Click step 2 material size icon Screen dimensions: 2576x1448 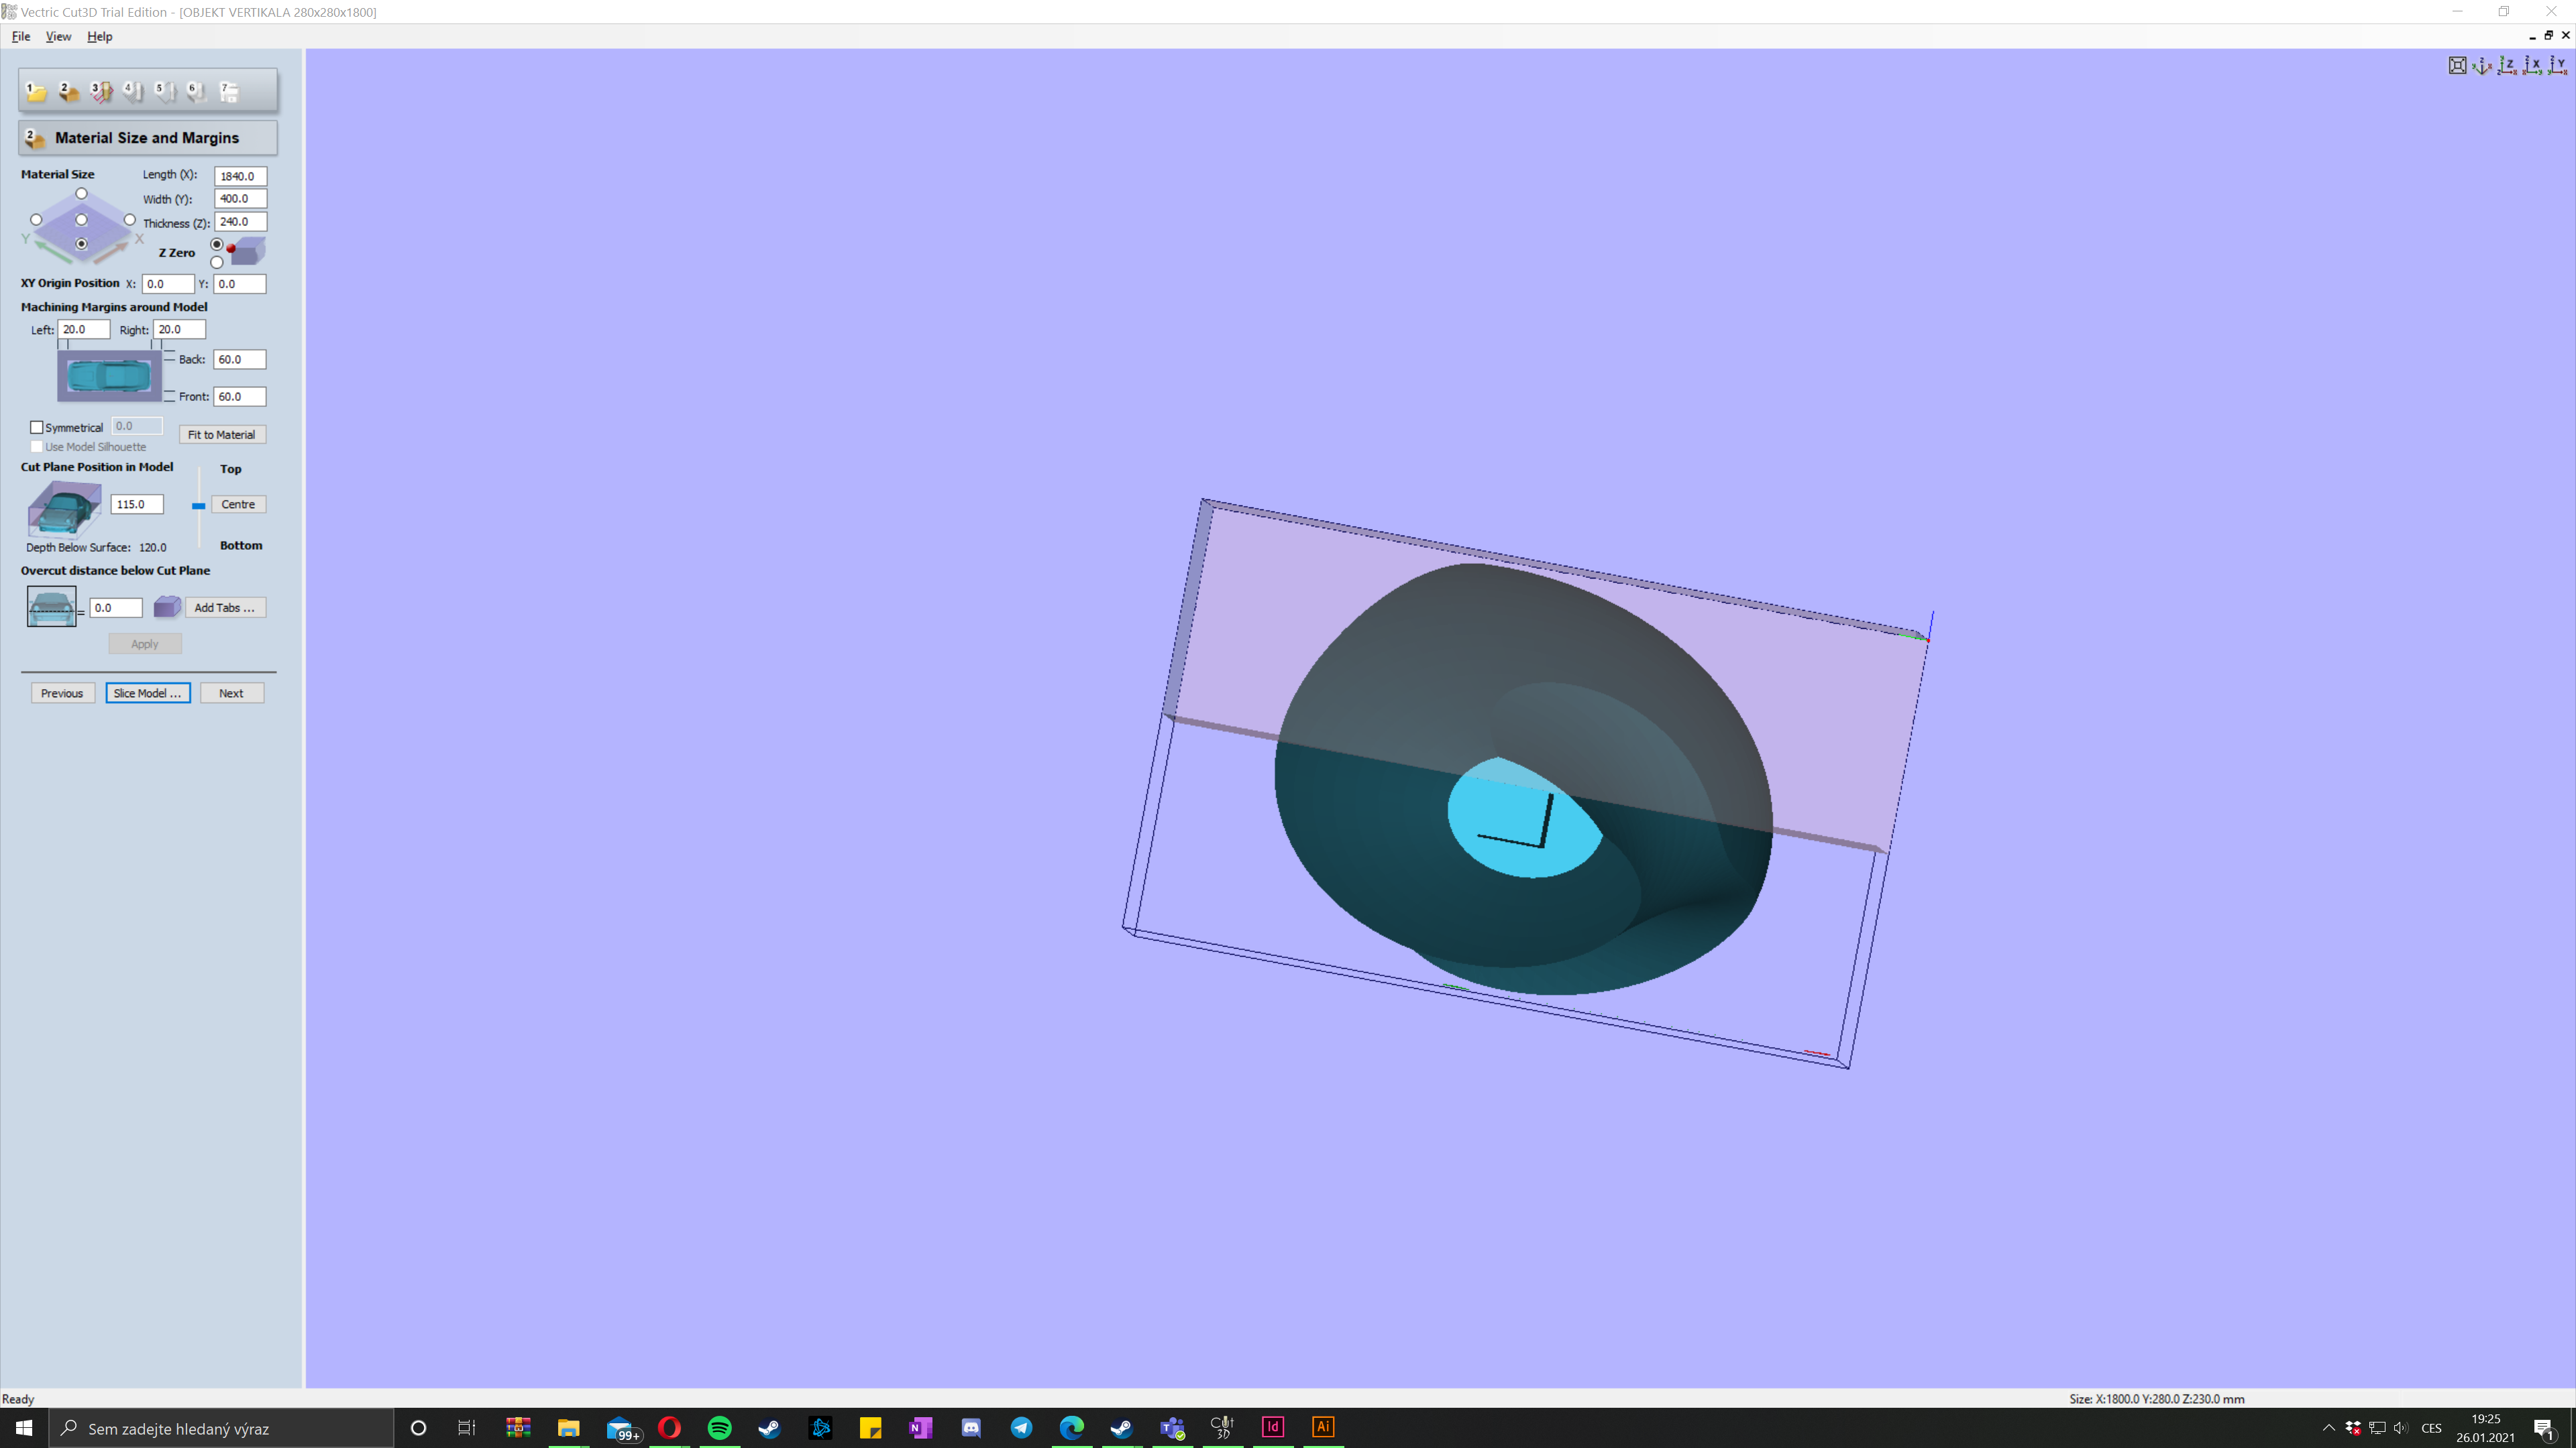(x=68, y=92)
